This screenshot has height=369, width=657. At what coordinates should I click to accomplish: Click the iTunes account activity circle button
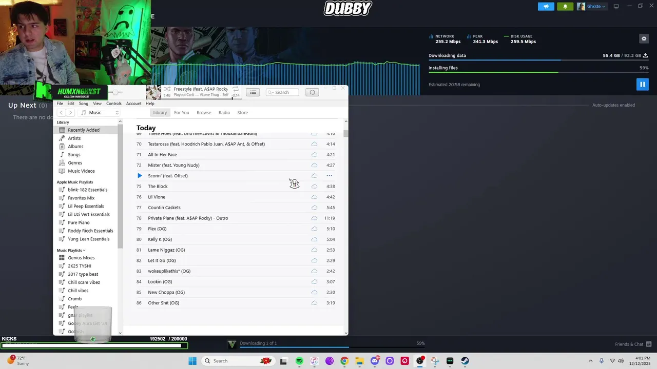[x=312, y=92]
